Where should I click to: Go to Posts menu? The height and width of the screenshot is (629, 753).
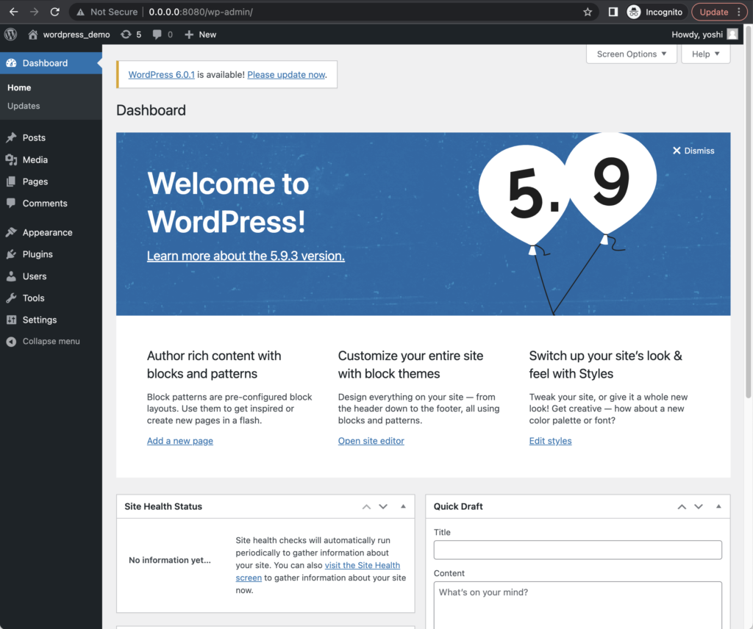pos(34,137)
